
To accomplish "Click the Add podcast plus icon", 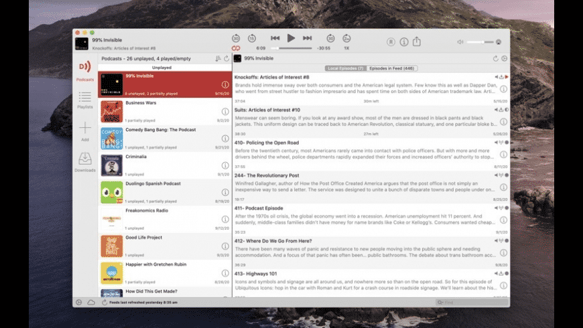I will click(x=85, y=131).
